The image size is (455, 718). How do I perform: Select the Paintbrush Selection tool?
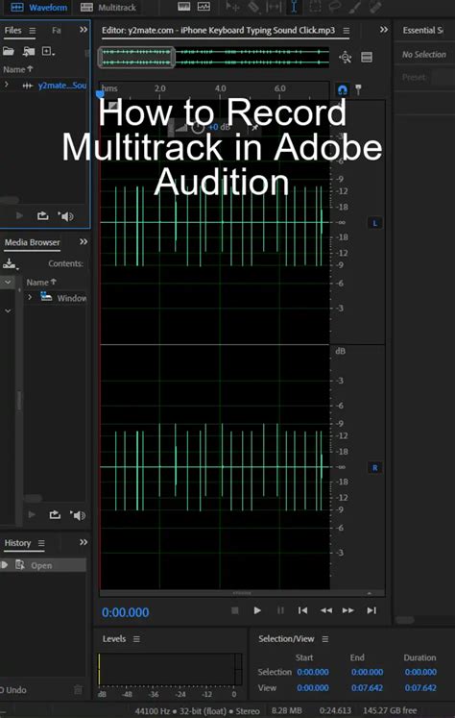(355, 7)
